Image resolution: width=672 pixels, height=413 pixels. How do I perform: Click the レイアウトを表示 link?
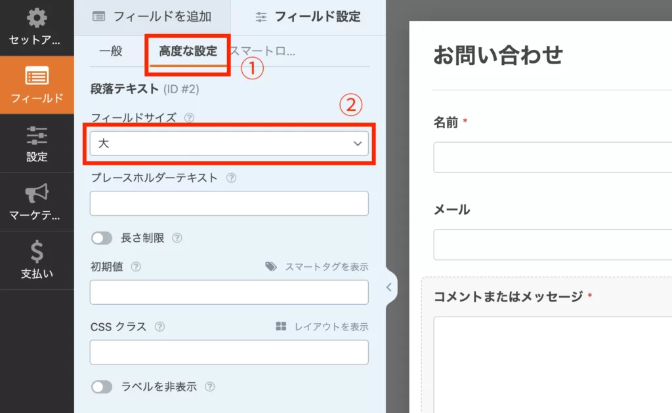(x=331, y=326)
